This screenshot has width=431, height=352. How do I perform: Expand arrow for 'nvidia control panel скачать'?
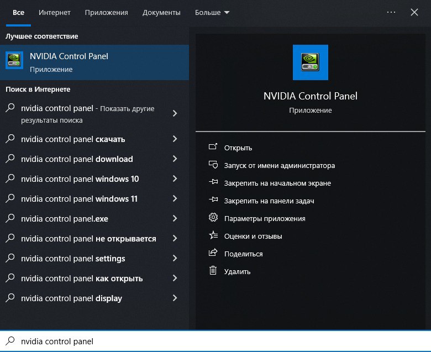click(175, 139)
